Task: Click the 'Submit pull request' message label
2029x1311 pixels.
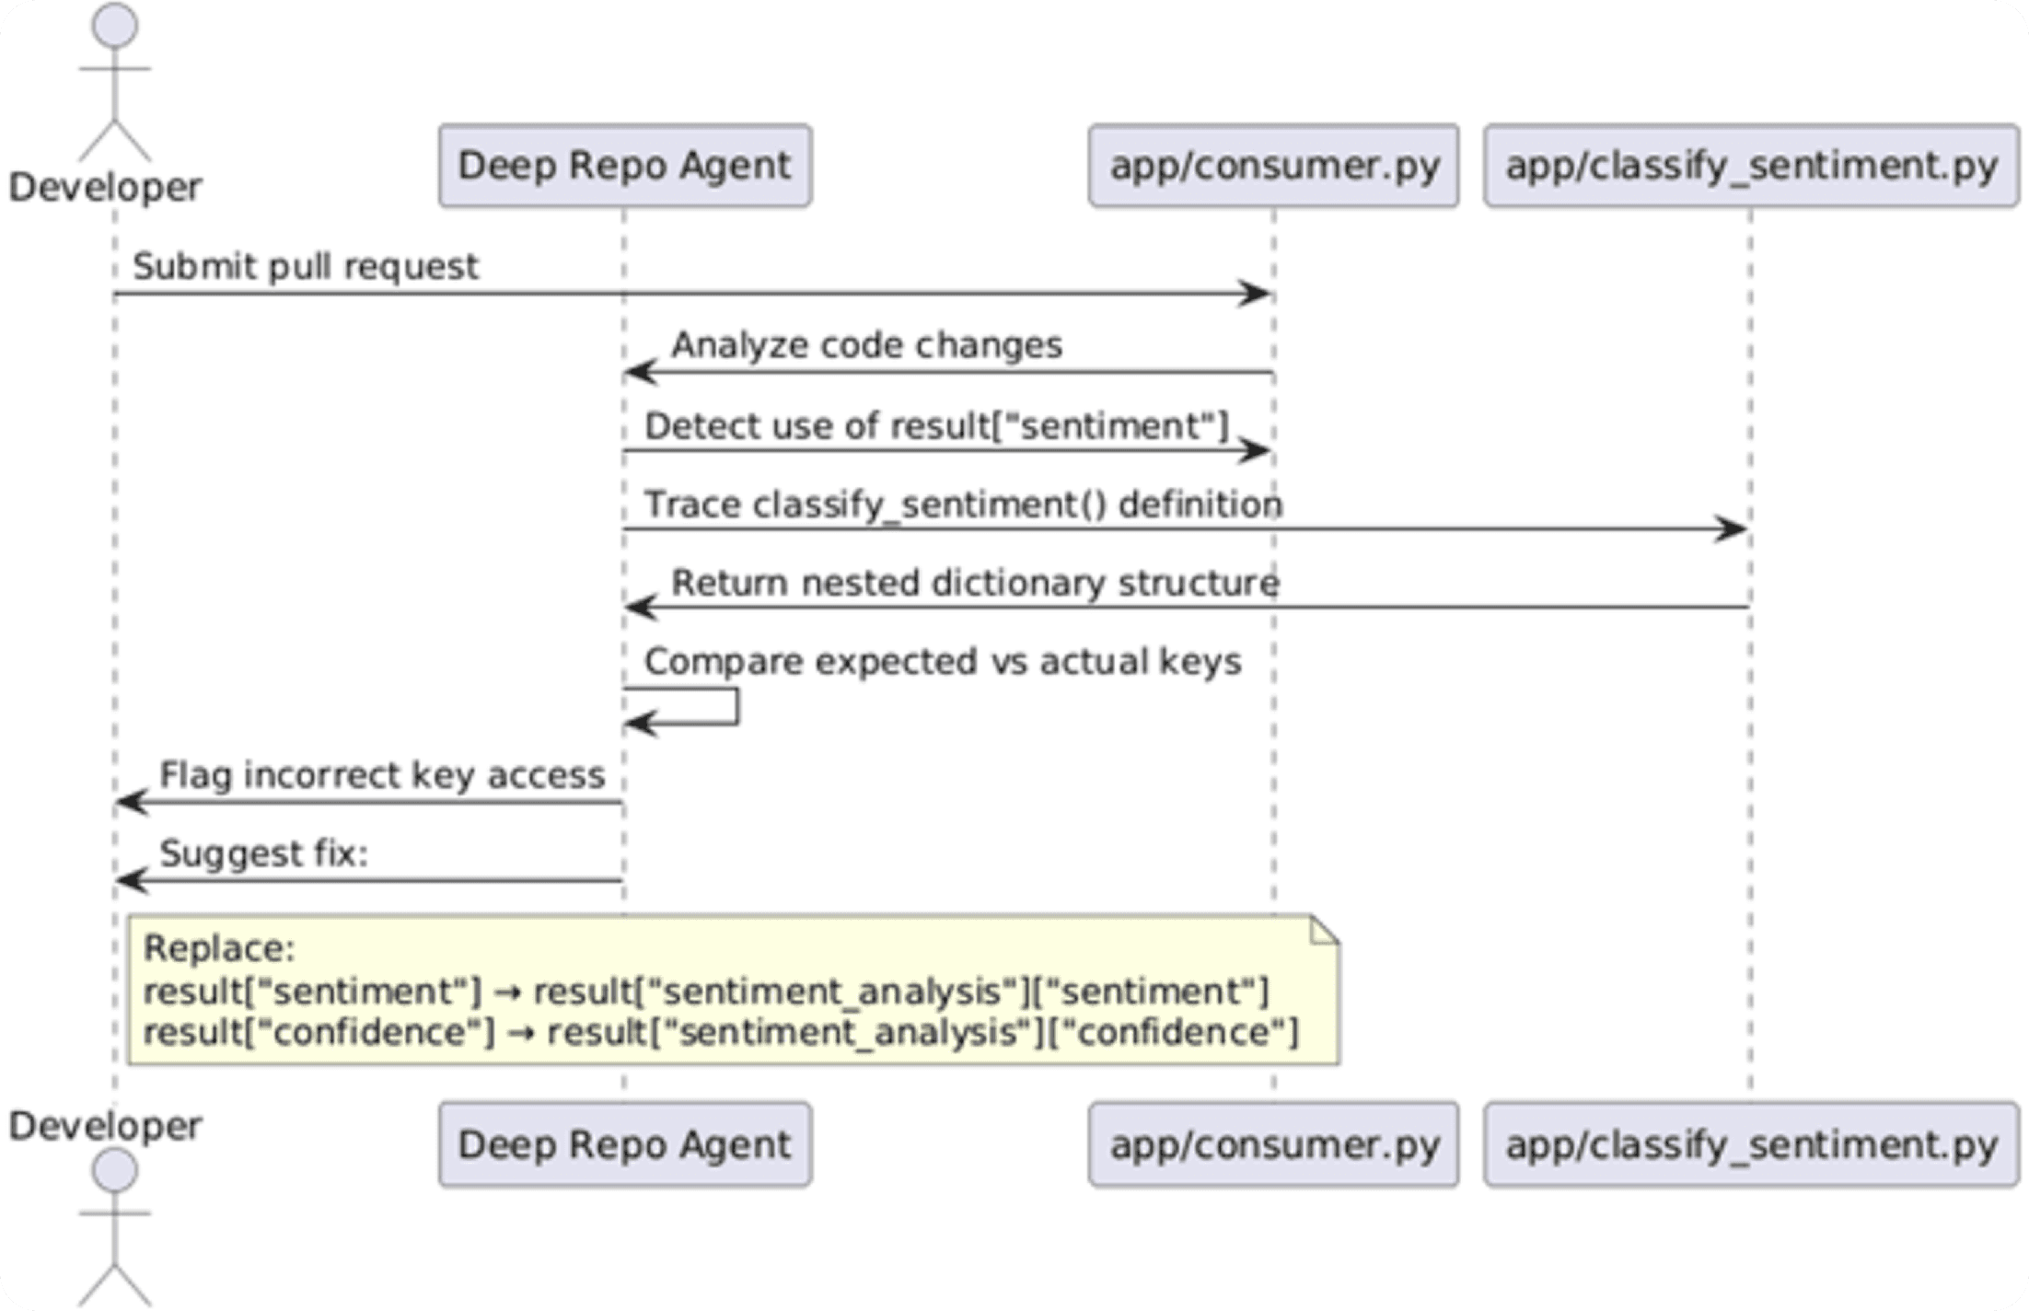Action: click(x=305, y=267)
